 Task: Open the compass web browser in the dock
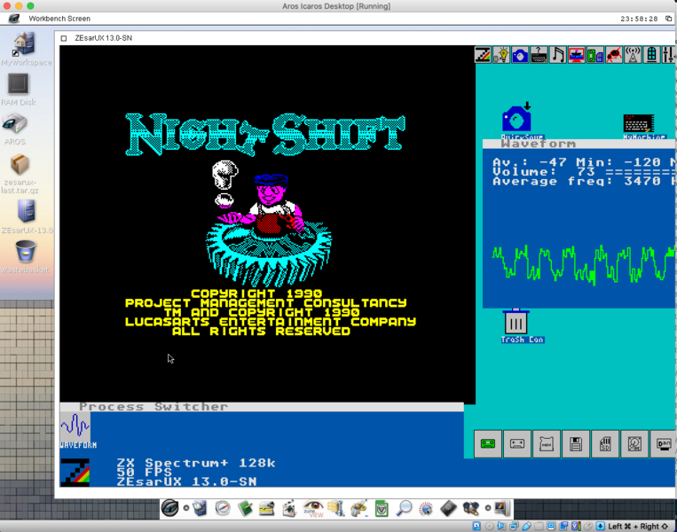[223, 508]
